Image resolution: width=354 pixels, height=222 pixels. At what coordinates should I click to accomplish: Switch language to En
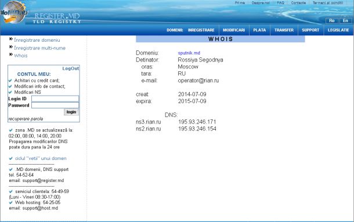pos(345,20)
